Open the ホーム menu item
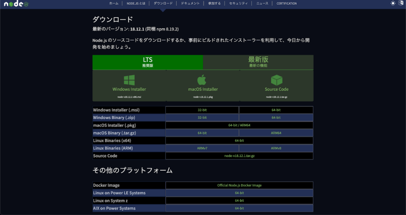The width and height of the screenshot is (406, 215). pyautogui.click(x=114, y=3)
